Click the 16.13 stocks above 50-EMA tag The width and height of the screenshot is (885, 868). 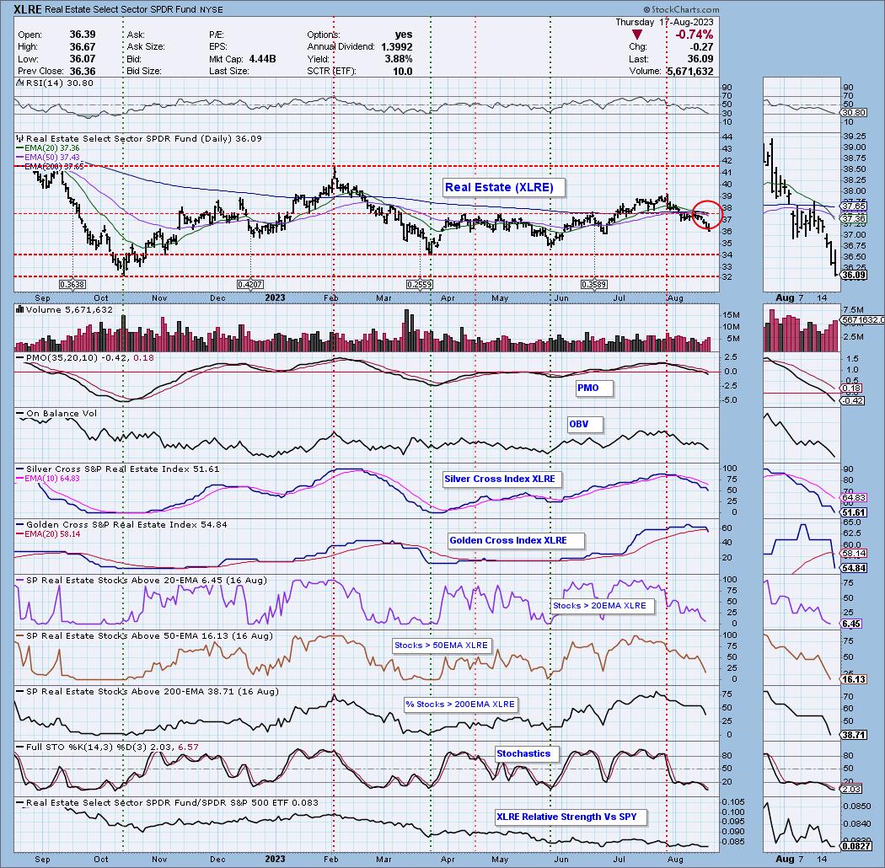(x=853, y=679)
